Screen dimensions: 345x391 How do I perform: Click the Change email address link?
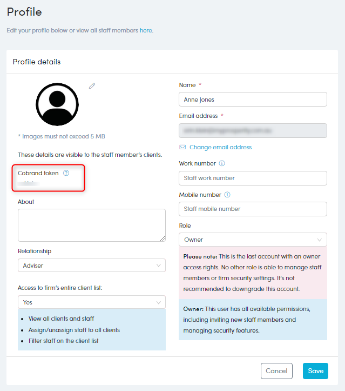tap(220, 147)
